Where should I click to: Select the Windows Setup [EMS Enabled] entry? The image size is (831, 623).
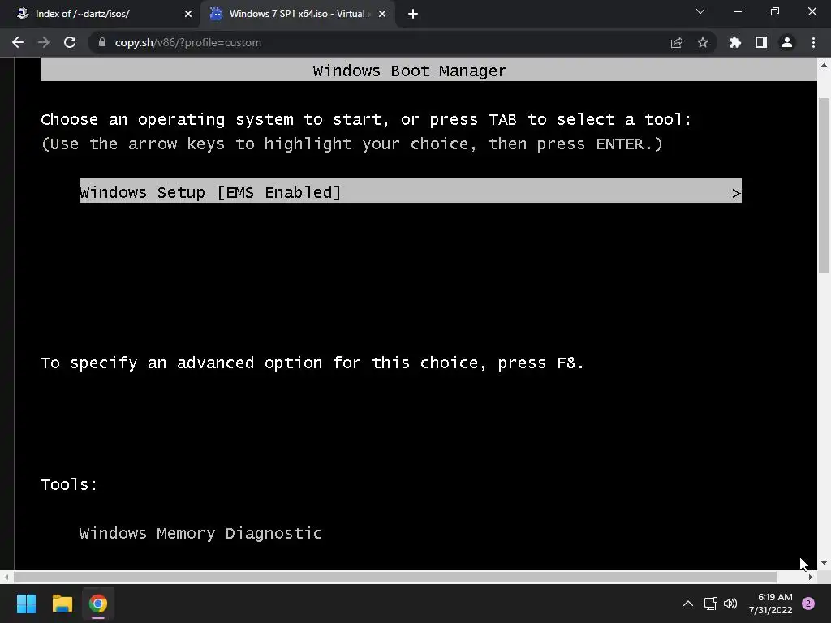(x=410, y=191)
